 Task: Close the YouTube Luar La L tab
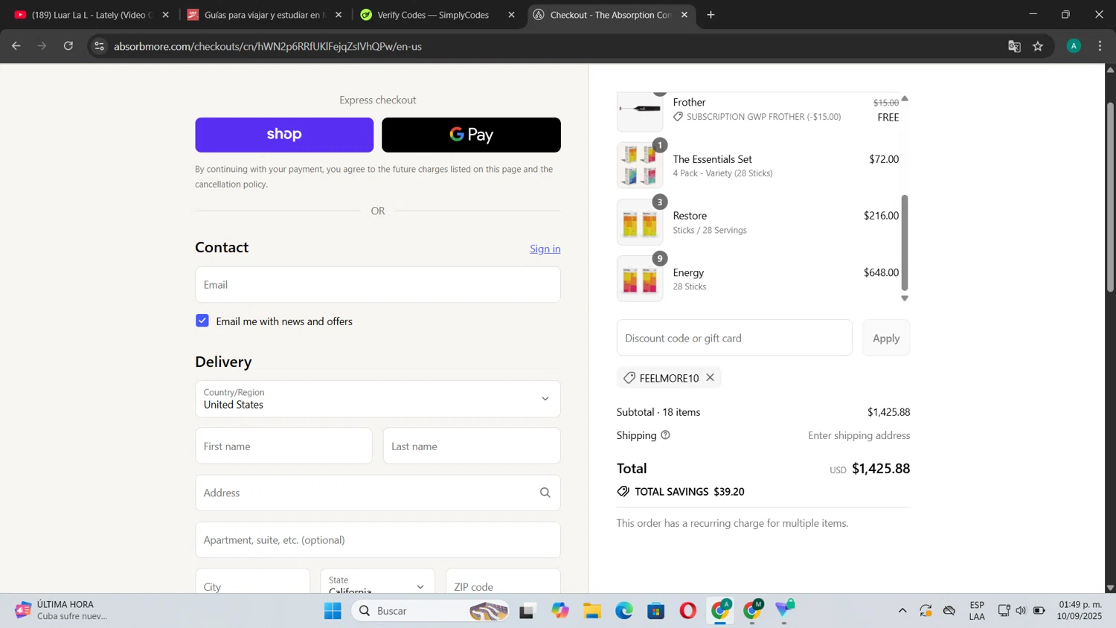[x=166, y=15]
